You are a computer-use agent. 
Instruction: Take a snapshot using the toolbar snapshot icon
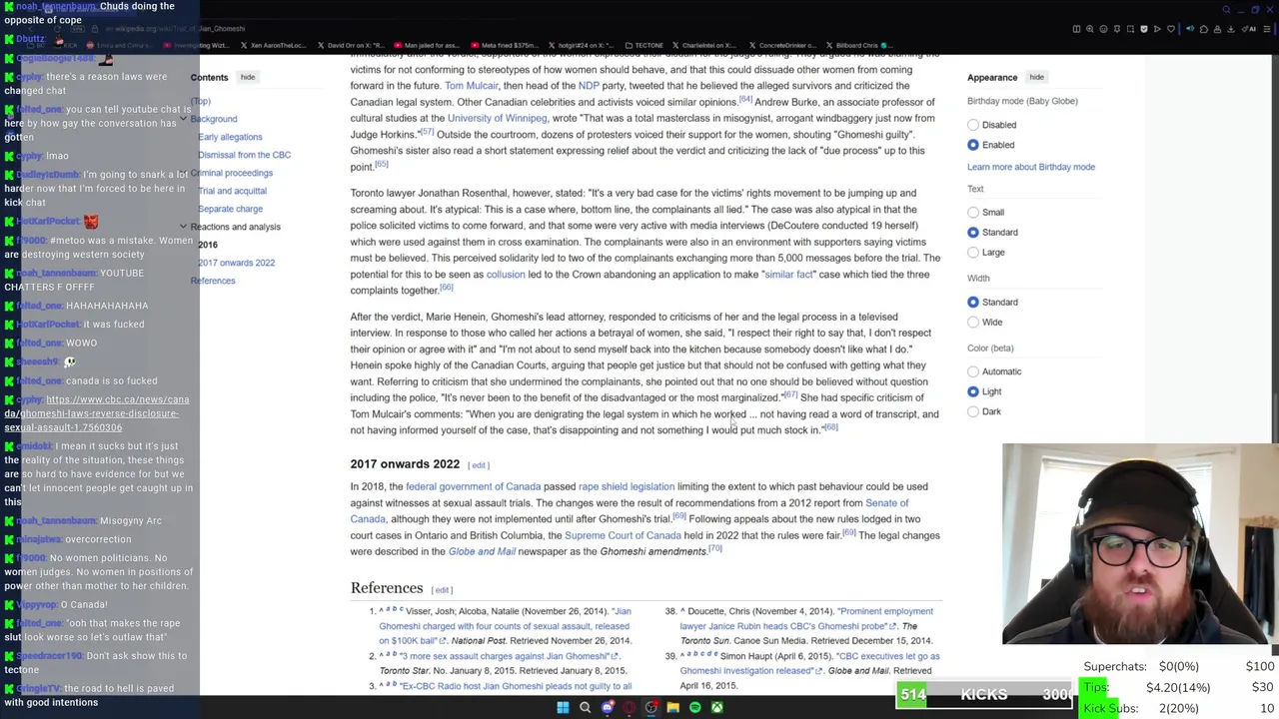(x=1130, y=29)
